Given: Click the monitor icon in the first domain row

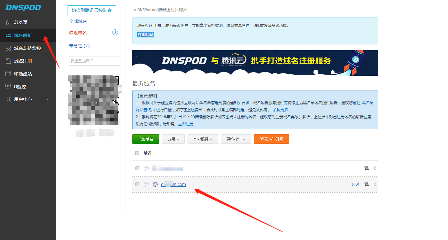Looking at the screenshot, I should [x=367, y=168].
